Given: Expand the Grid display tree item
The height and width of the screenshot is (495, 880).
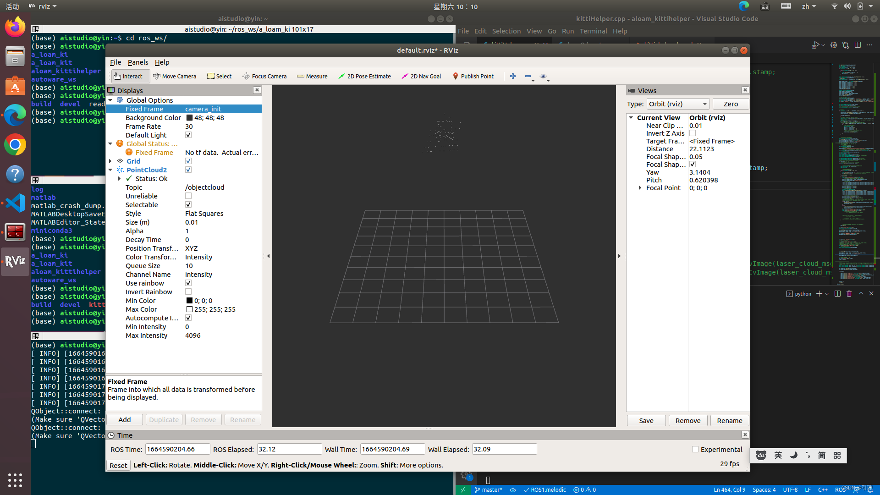Looking at the screenshot, I should point(110,161).
